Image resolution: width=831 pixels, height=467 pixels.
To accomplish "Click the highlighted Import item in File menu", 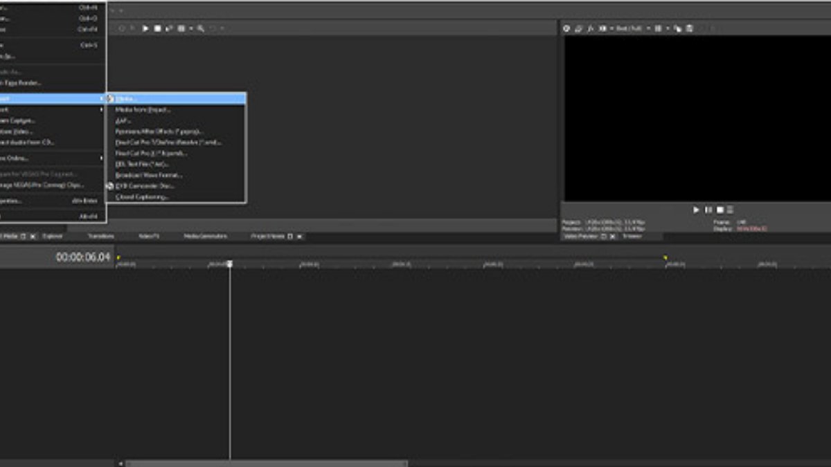I will 52,98.
